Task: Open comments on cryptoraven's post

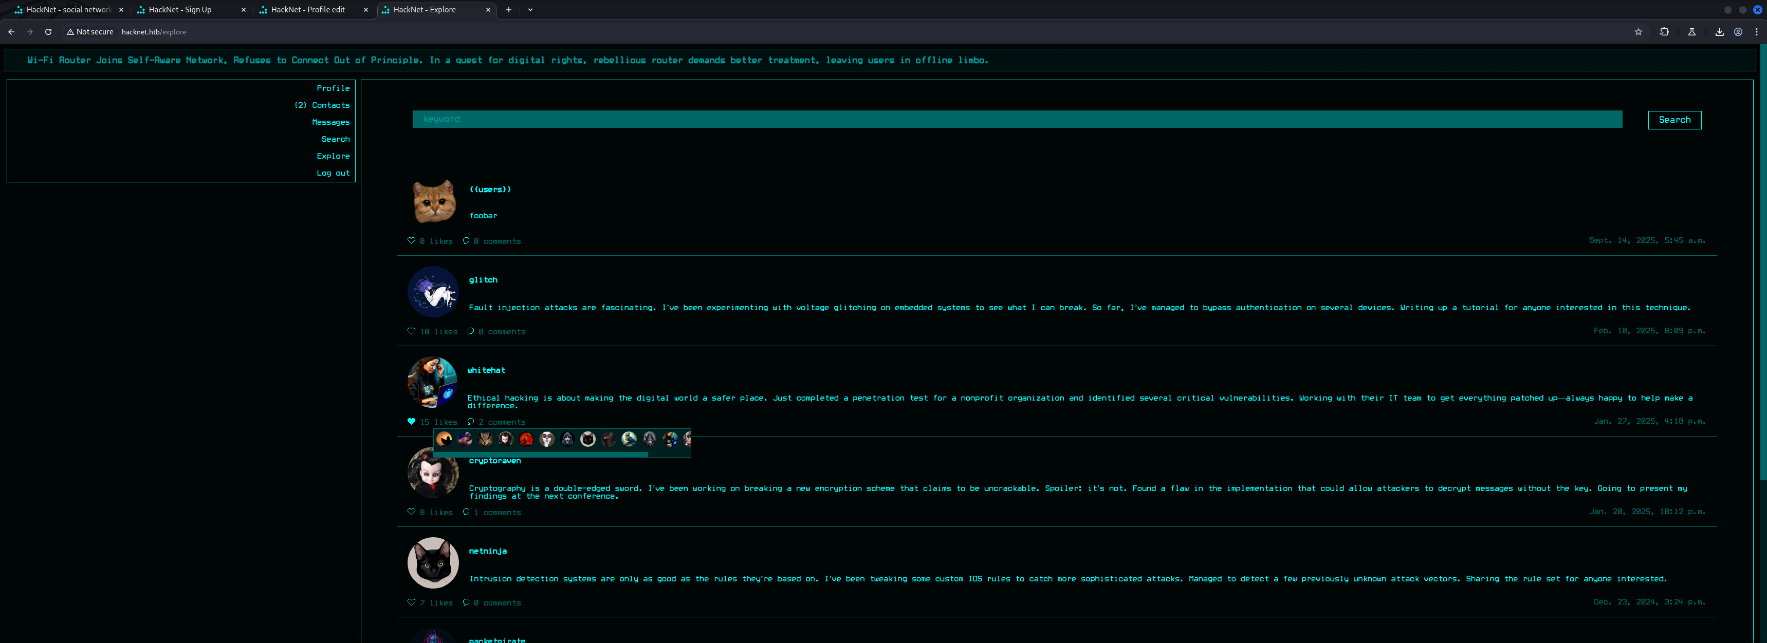Action: point(496,513)
